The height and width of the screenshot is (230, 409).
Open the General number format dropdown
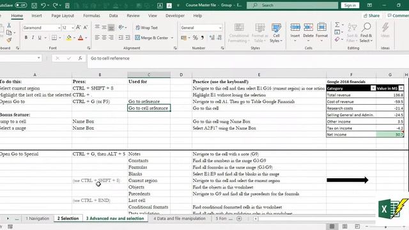click(220, 27)
